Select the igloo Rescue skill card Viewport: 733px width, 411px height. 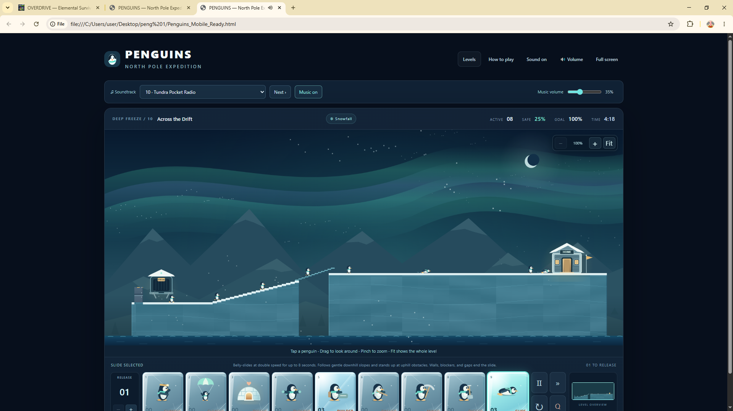[x=249, y=392]
